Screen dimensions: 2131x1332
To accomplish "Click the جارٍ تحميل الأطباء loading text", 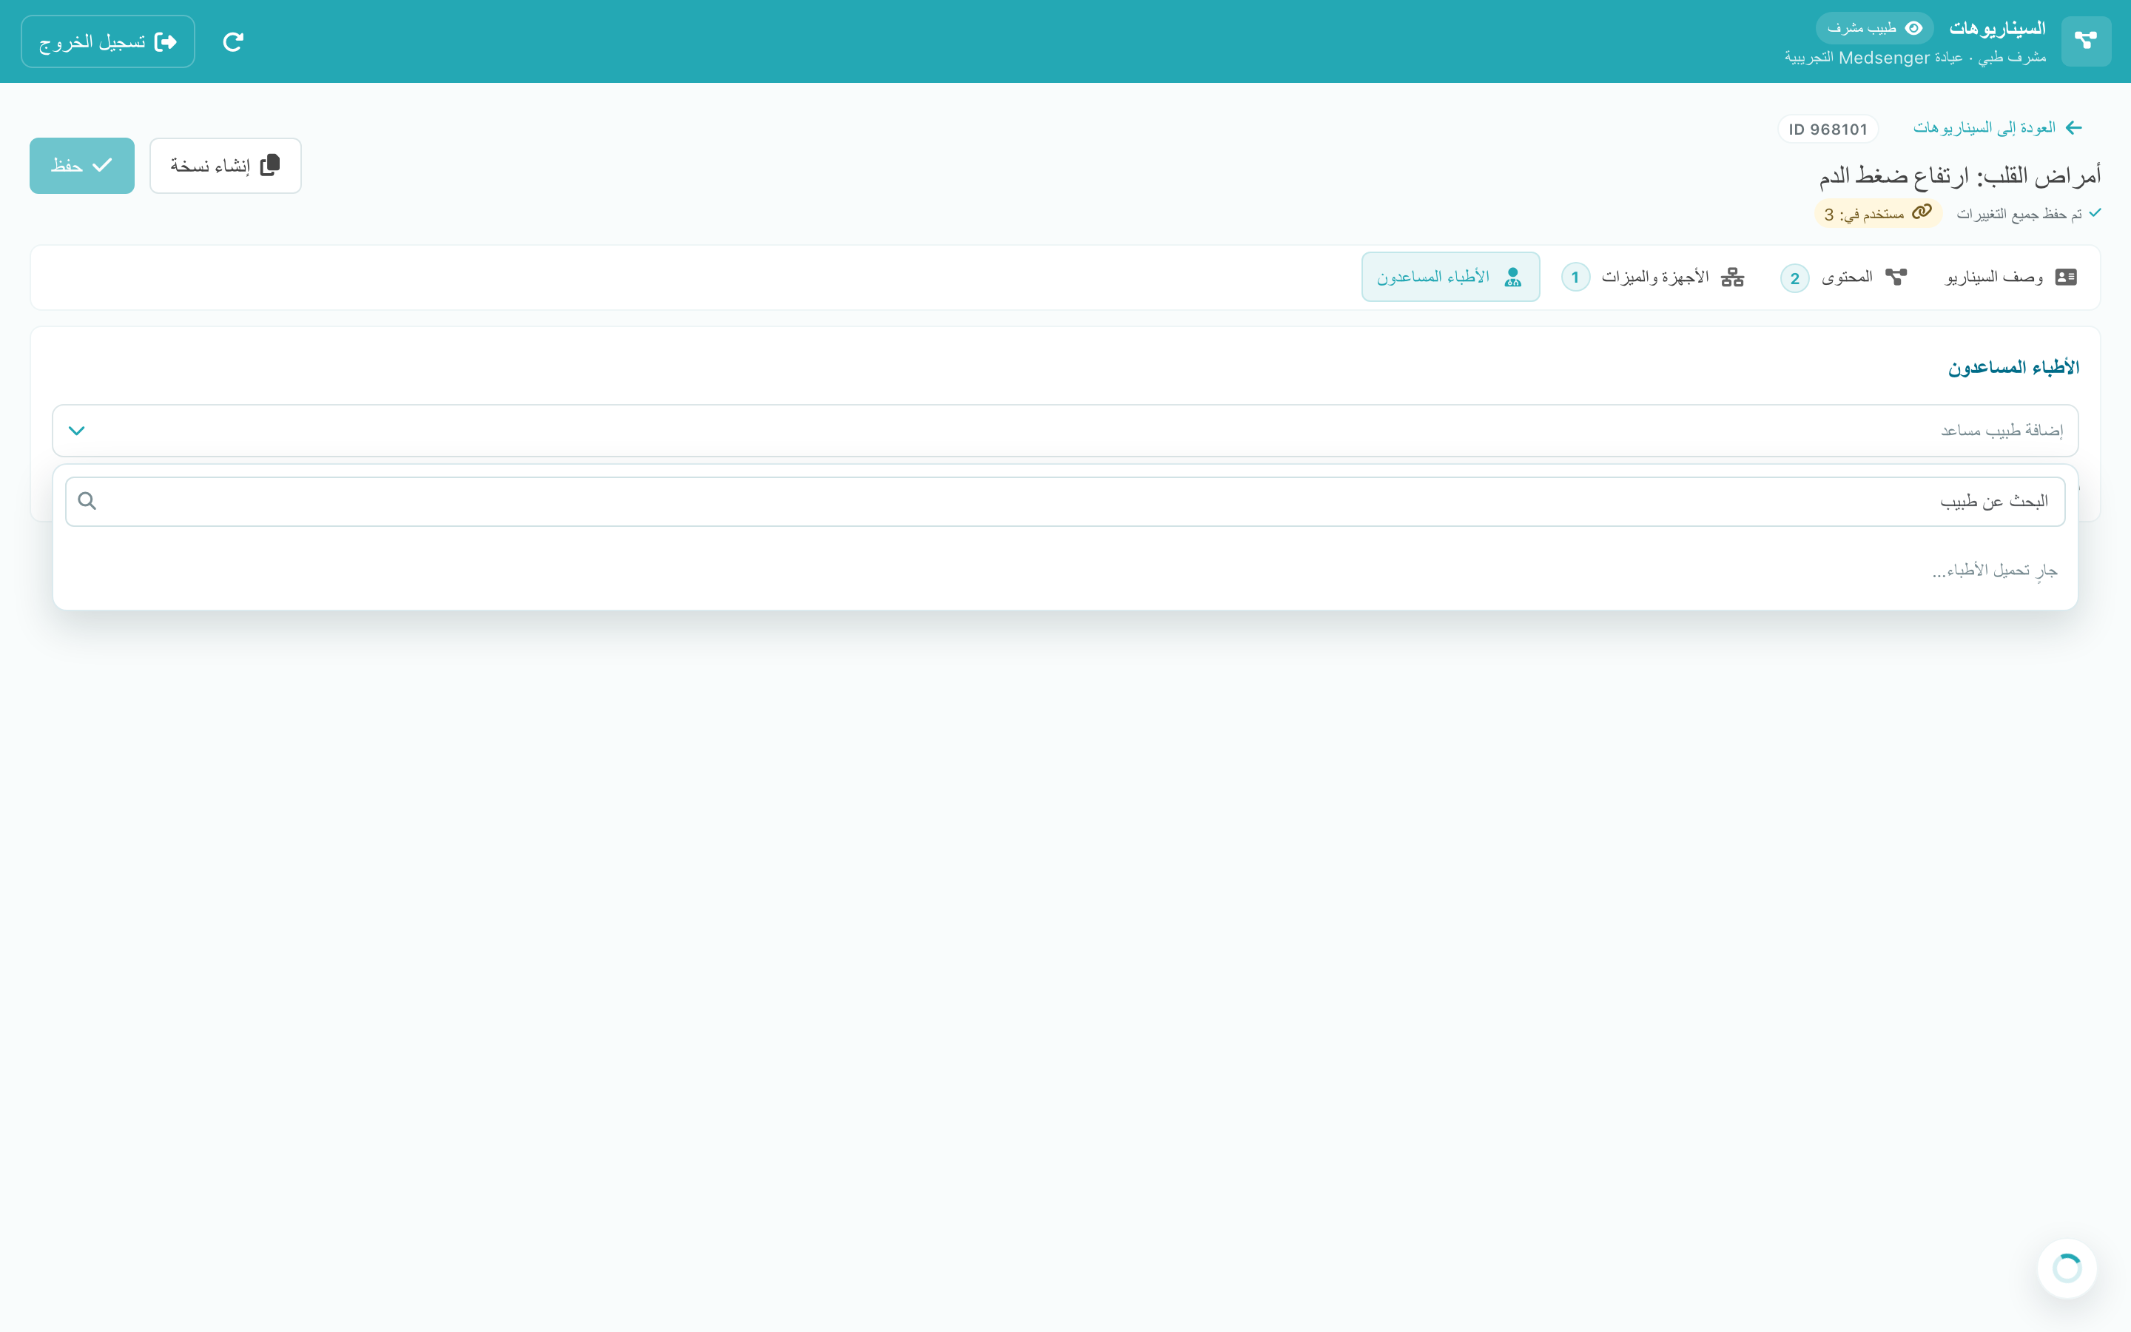I will [x=1995, y=571].
